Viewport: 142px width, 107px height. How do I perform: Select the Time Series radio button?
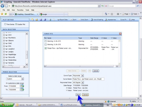click(x=5, y=24)
